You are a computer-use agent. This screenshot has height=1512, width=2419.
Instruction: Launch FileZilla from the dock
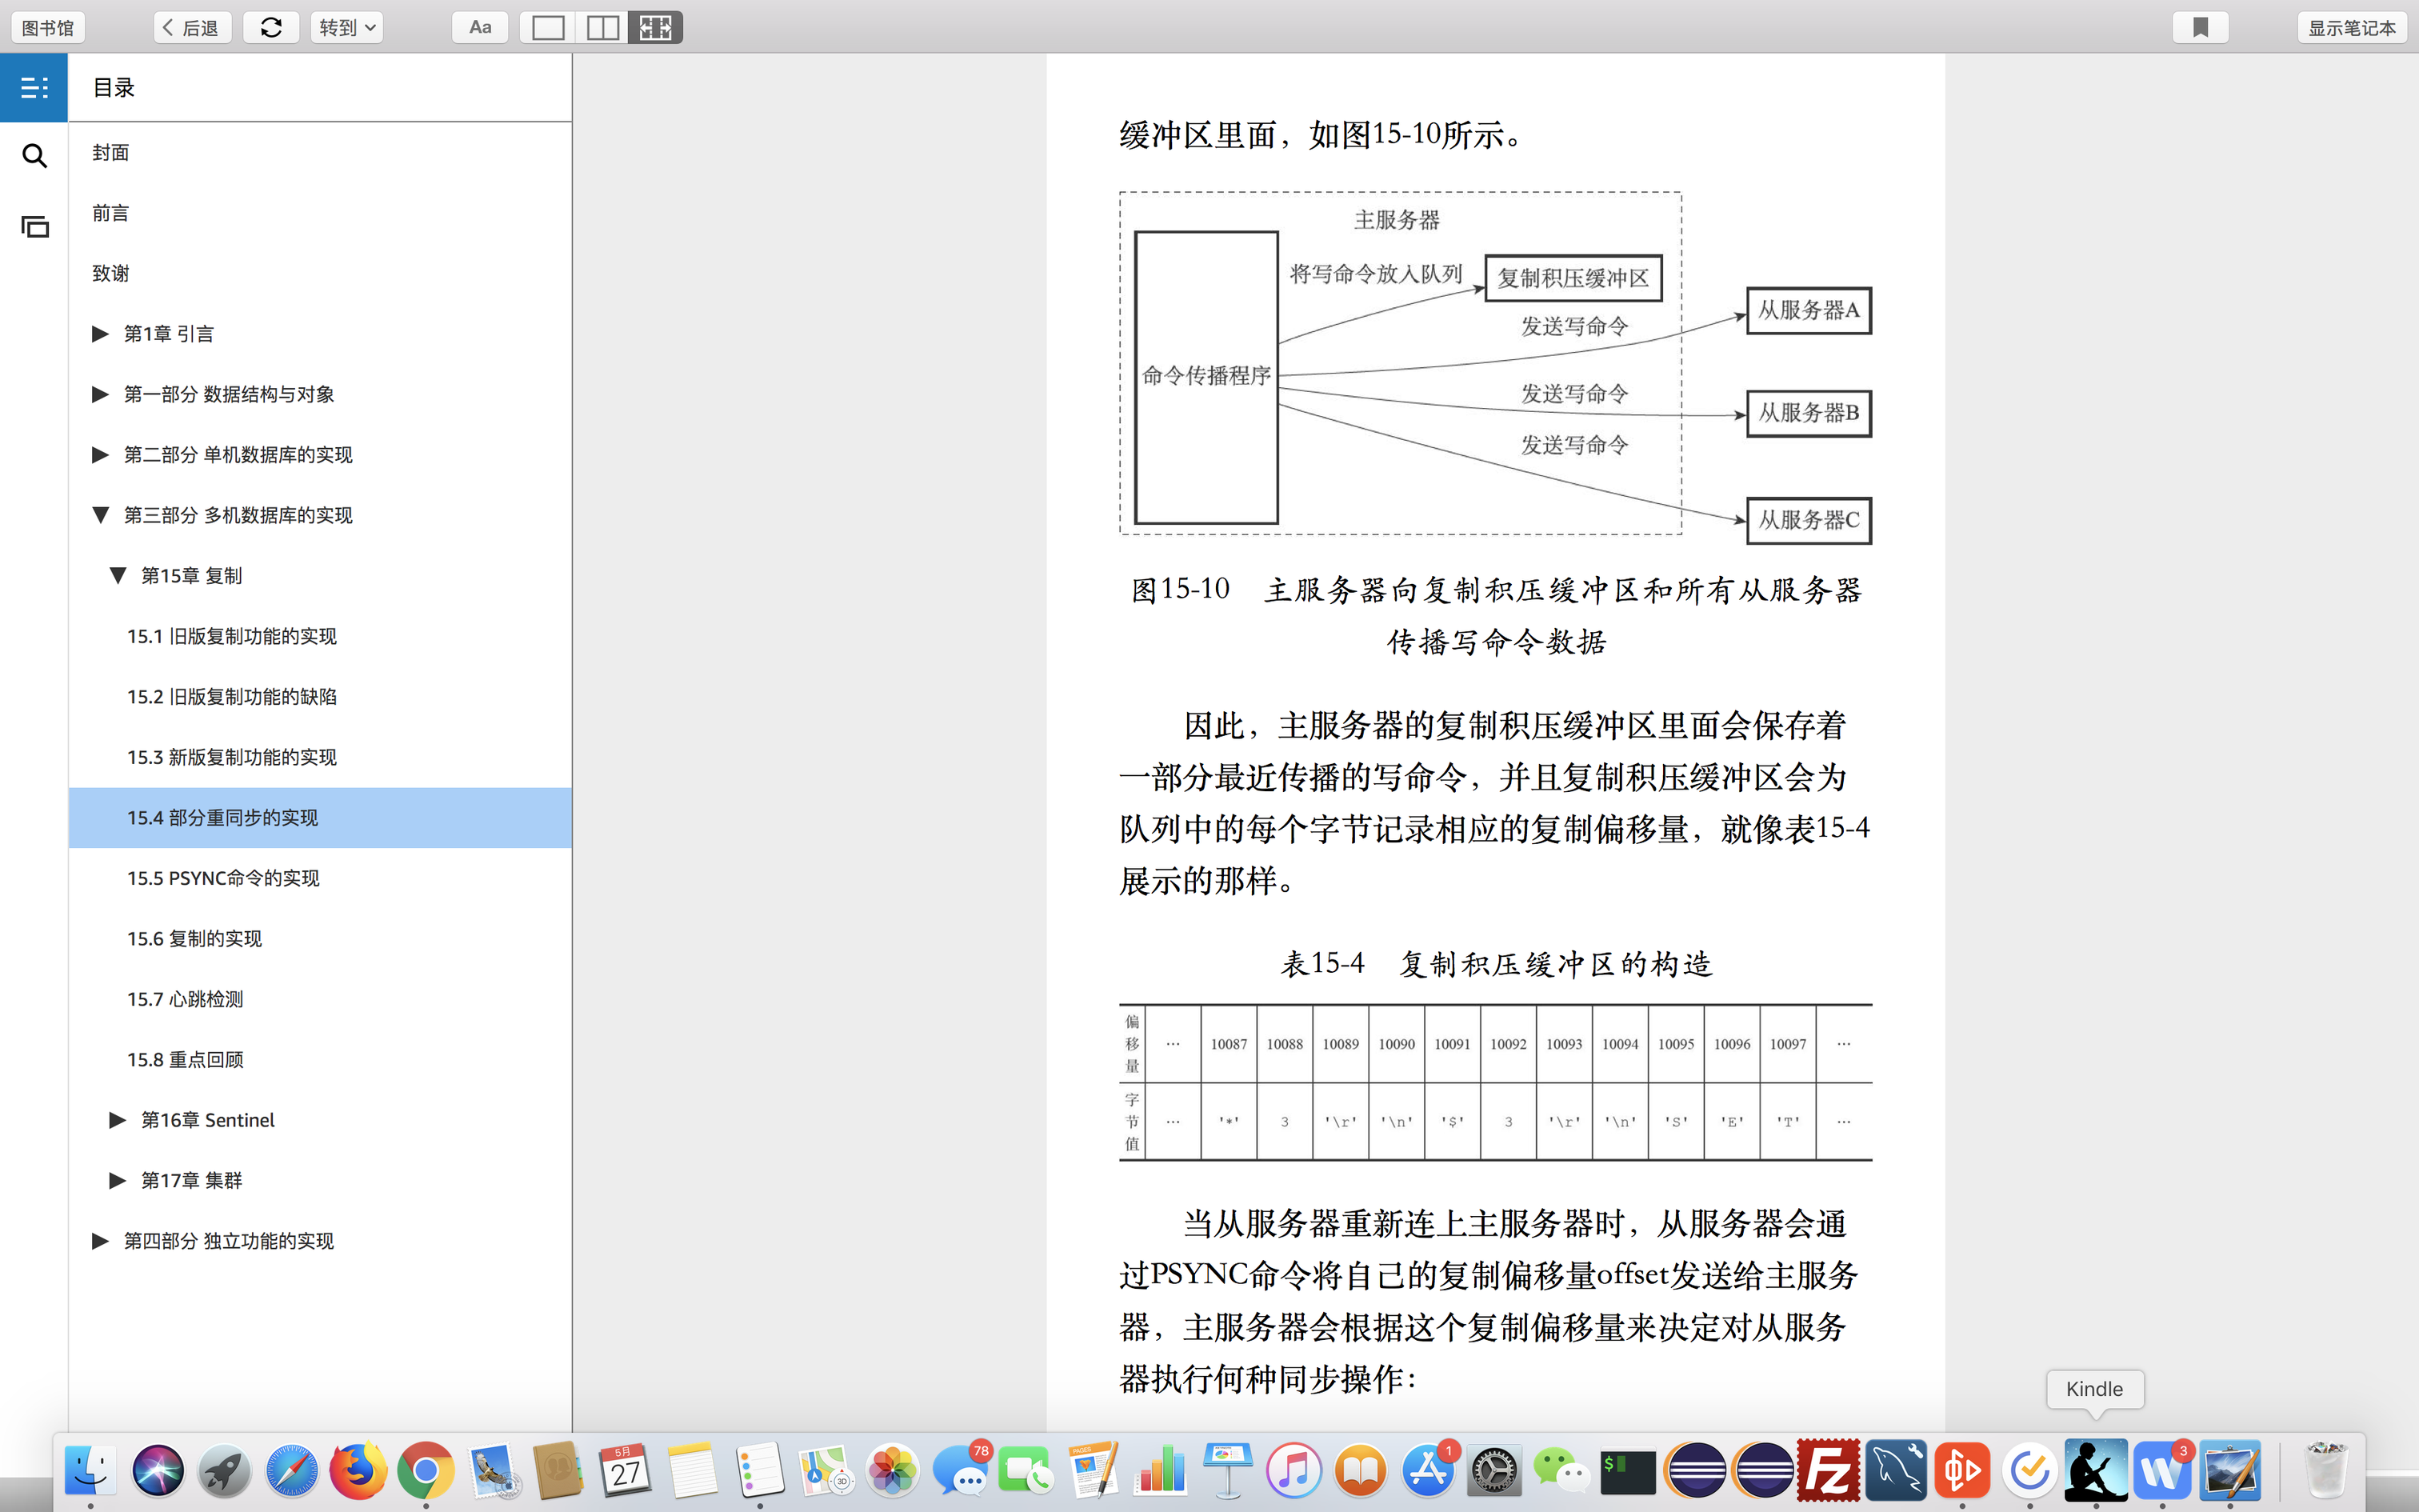1828,1470
